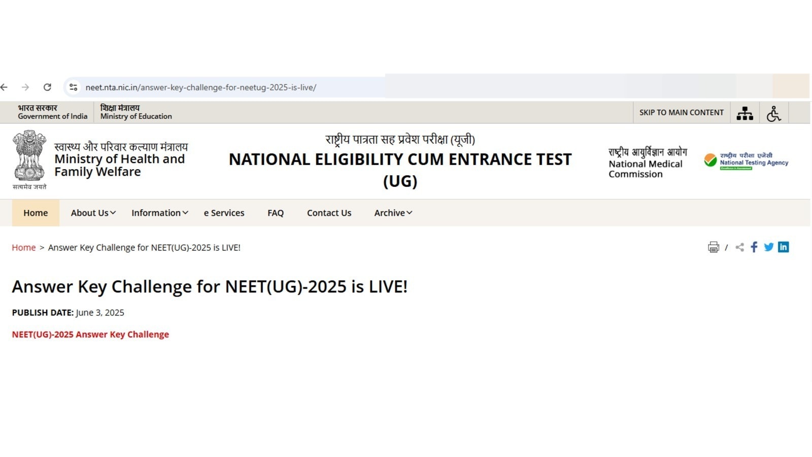
Task: Reload the page with the refresh icon
Action: (x=47, y=87)
